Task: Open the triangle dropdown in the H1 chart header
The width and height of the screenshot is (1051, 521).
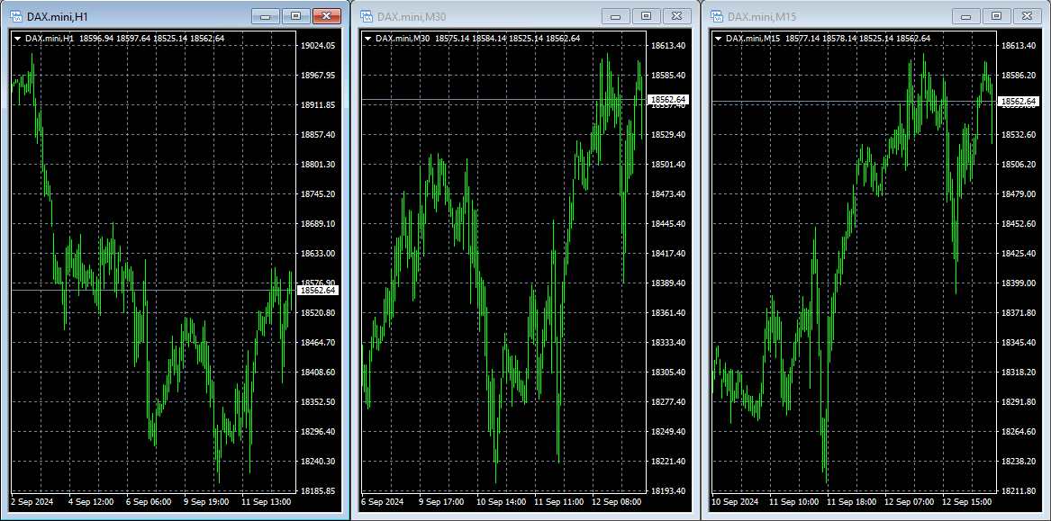Action: pyautogui.click(x=17, y=39)
